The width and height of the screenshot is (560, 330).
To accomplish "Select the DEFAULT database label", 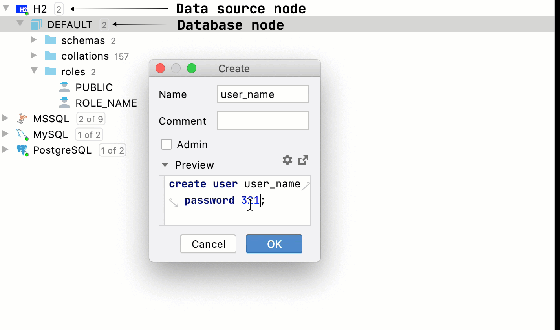I will 70,25.
